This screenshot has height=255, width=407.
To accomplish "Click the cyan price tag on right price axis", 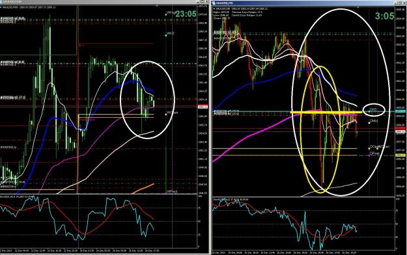I will click(x=400, y=111).
